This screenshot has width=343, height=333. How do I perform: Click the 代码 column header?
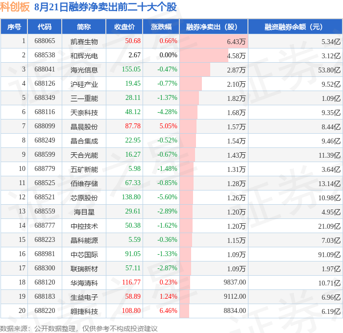[45, 26]
